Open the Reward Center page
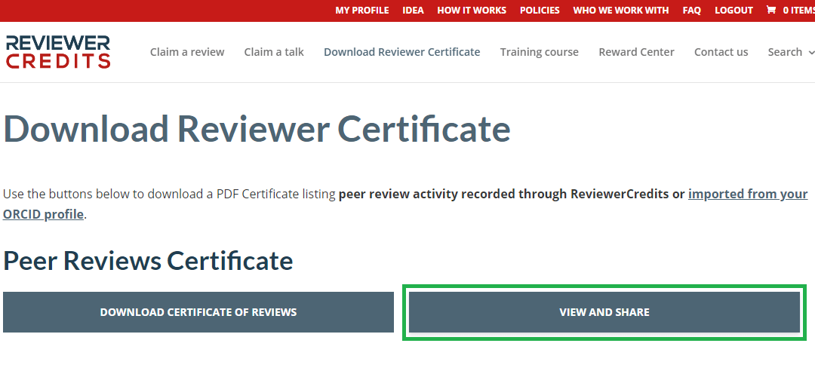The width and height of the screenshot is (815, 377). [636, 52]
